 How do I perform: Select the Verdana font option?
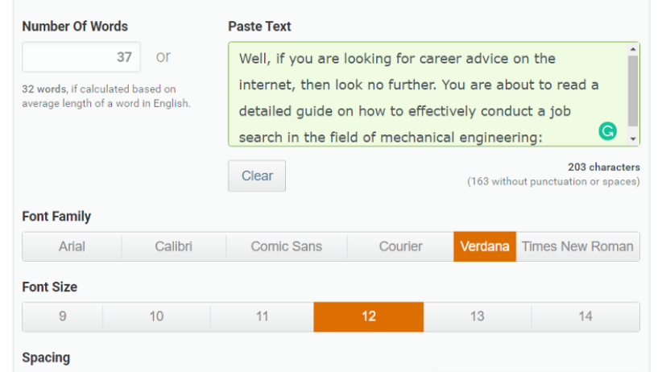pos(485,246)
